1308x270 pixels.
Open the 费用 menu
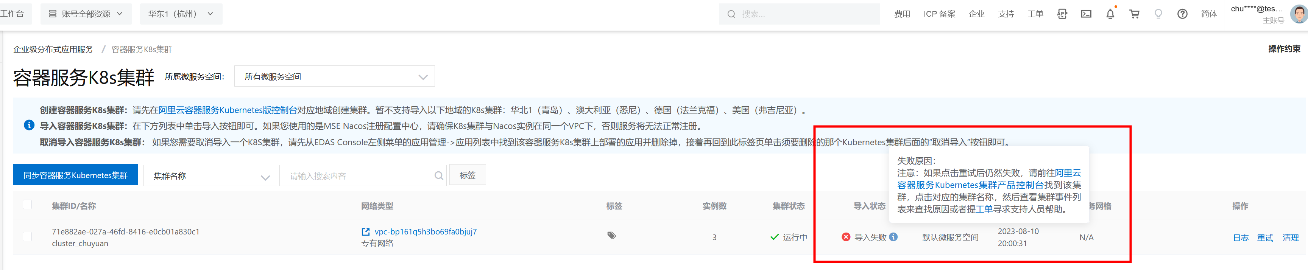coord(902,14)
